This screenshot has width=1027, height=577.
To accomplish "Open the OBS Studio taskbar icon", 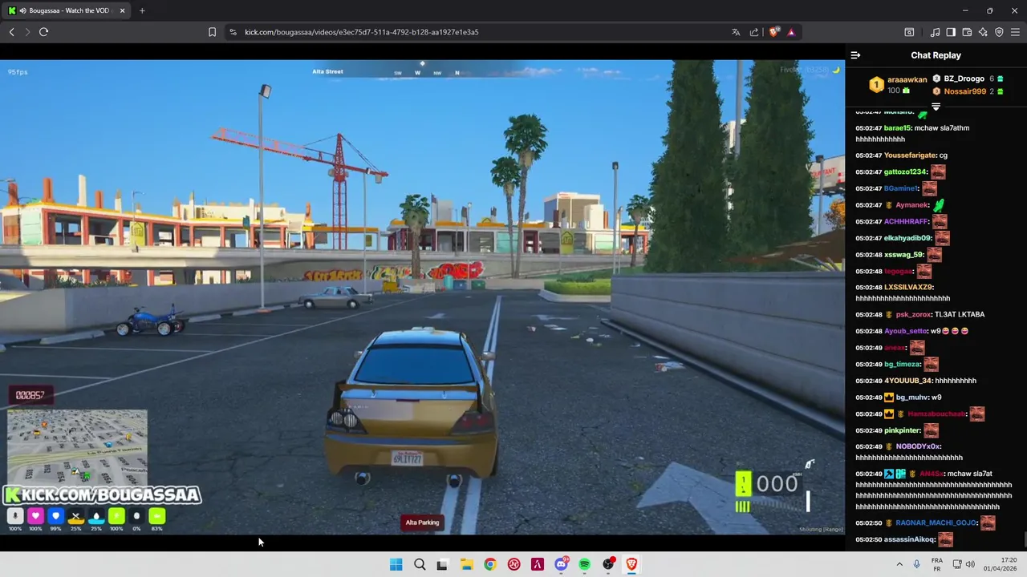I will pos(609,564).
